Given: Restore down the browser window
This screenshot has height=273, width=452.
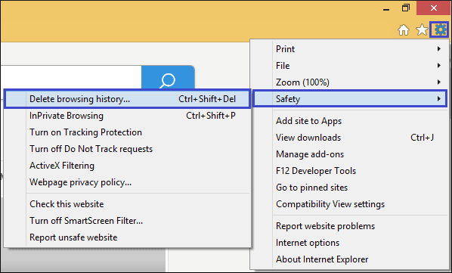Looking at the screenshot, I should (x=405, y=8).
